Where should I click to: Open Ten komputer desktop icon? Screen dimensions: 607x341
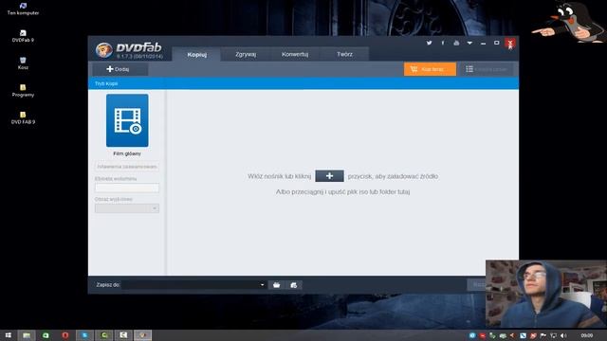click(23, 9)
